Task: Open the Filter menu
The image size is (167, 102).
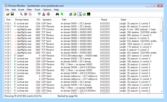Action: pyautogui.click(x=29, y=10)
